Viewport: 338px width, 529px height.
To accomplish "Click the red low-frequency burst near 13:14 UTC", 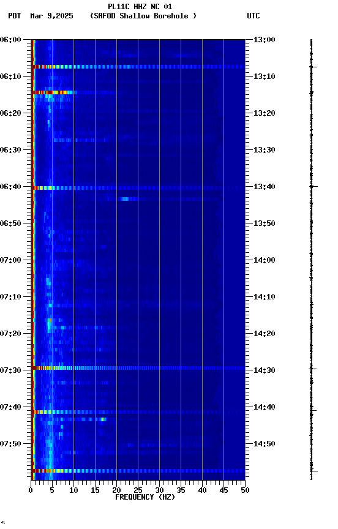I will point(54,92).
